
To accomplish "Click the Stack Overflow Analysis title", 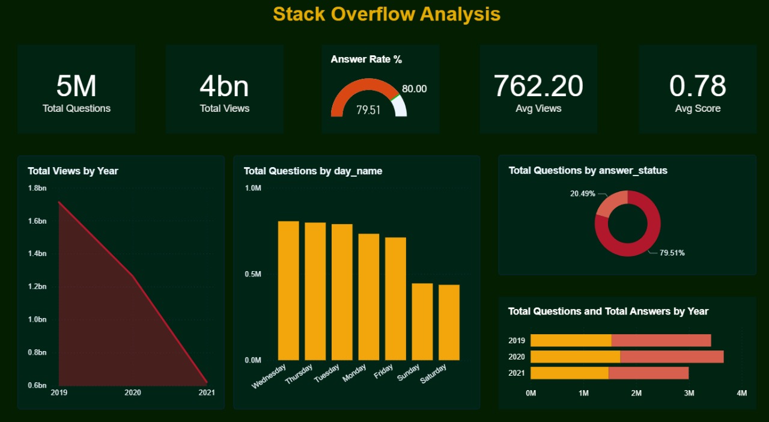I will coord(386,14).
